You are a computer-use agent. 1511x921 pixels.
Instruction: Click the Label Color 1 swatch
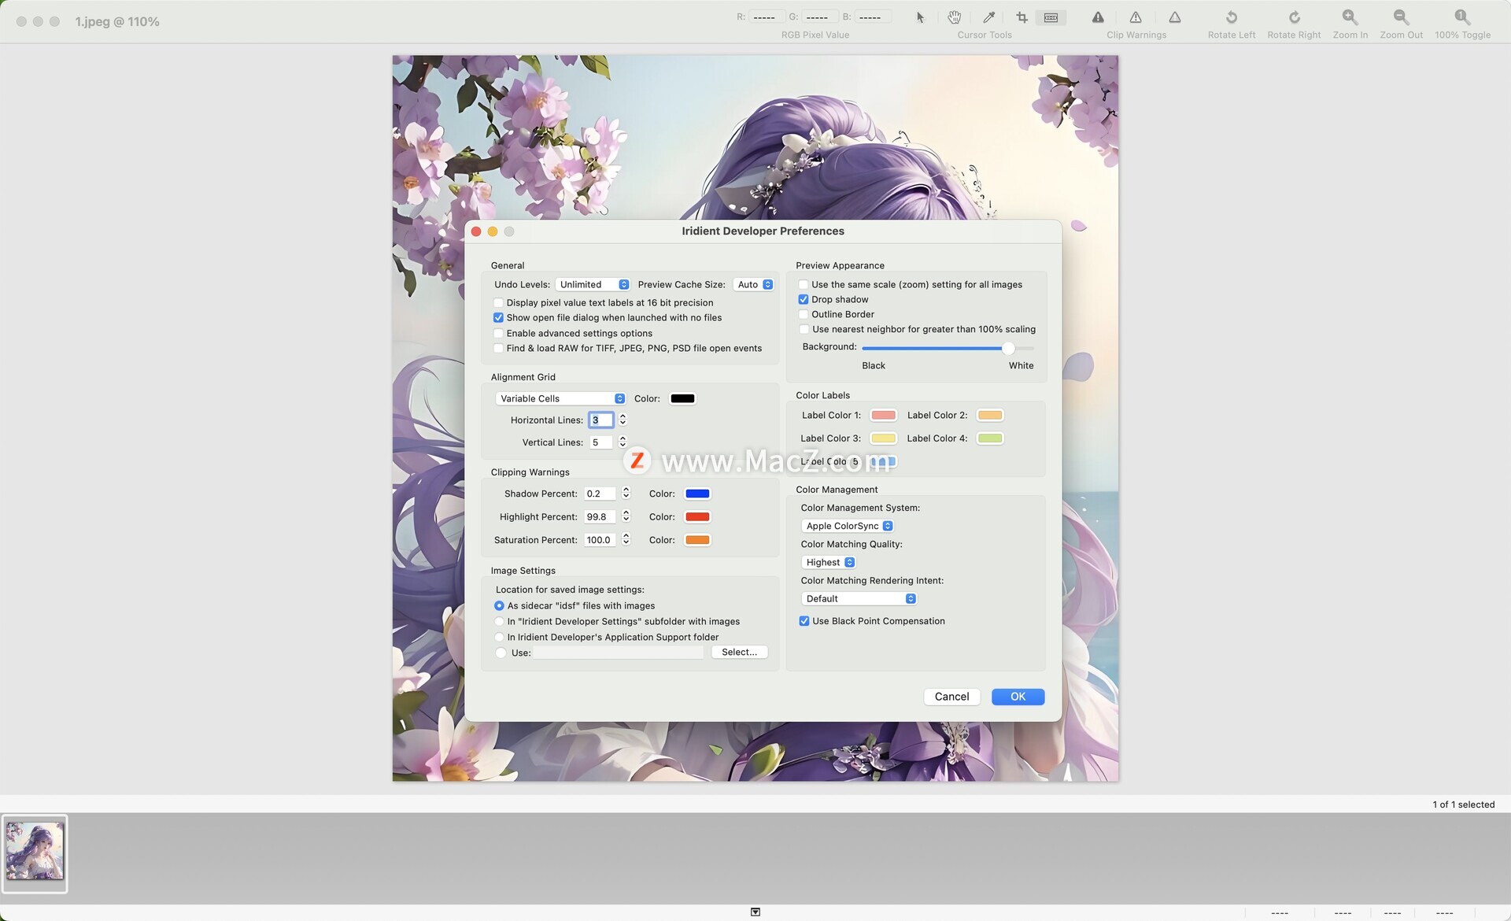883,416
